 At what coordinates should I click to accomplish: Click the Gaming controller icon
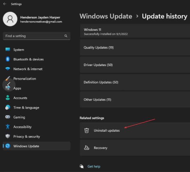coord(8,117)
